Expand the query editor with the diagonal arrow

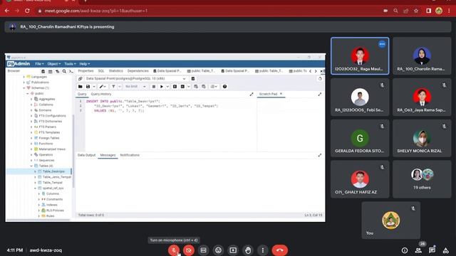pyautogui.click(x=252, y=94)
